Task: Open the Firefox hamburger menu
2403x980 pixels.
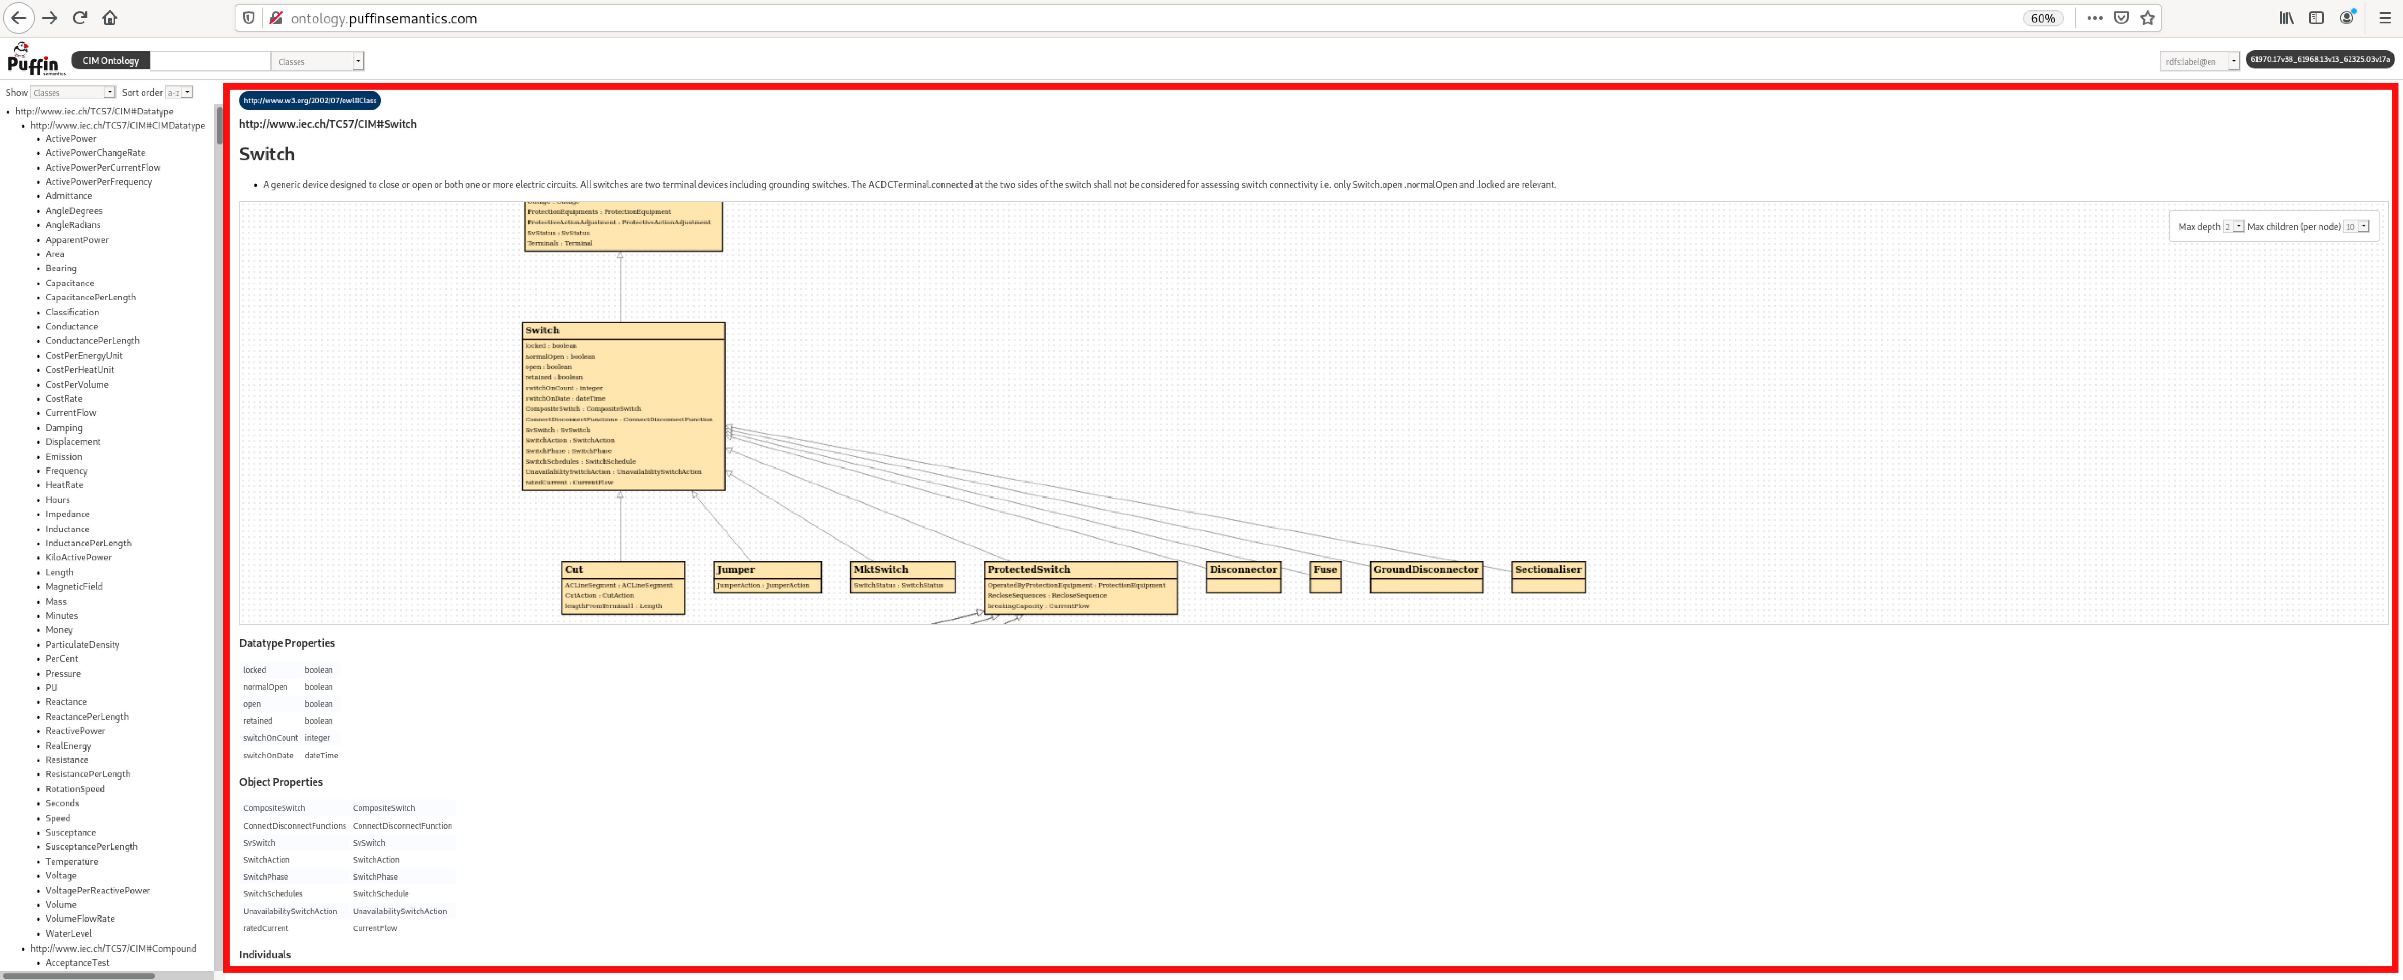Action: point(2384,18)
